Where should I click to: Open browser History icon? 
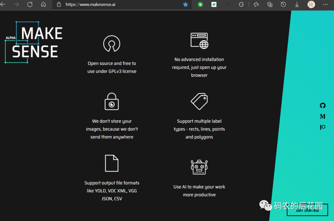(283, 4)
